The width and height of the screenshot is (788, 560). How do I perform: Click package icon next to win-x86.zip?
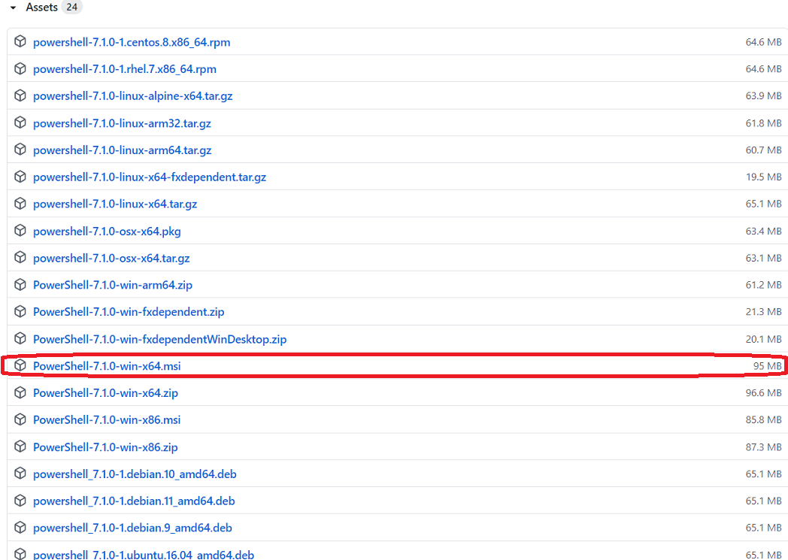coord(20,447)
